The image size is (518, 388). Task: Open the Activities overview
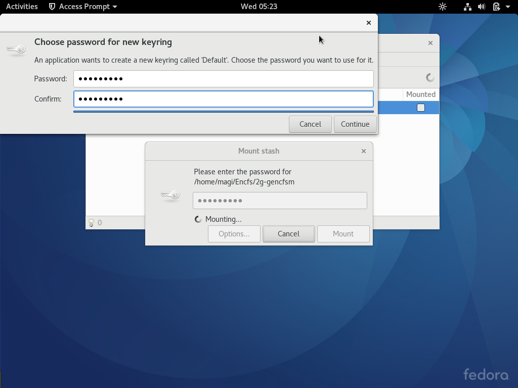coord(22,7)
